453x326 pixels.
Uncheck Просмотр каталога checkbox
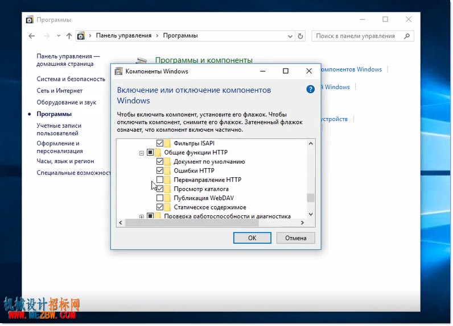(x=160, y=189)
